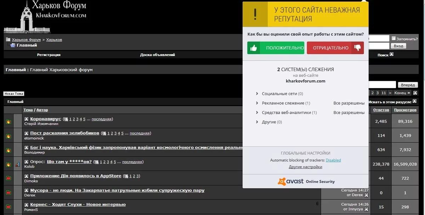Click the Disabled link for tracker blocking

[333, 160]
